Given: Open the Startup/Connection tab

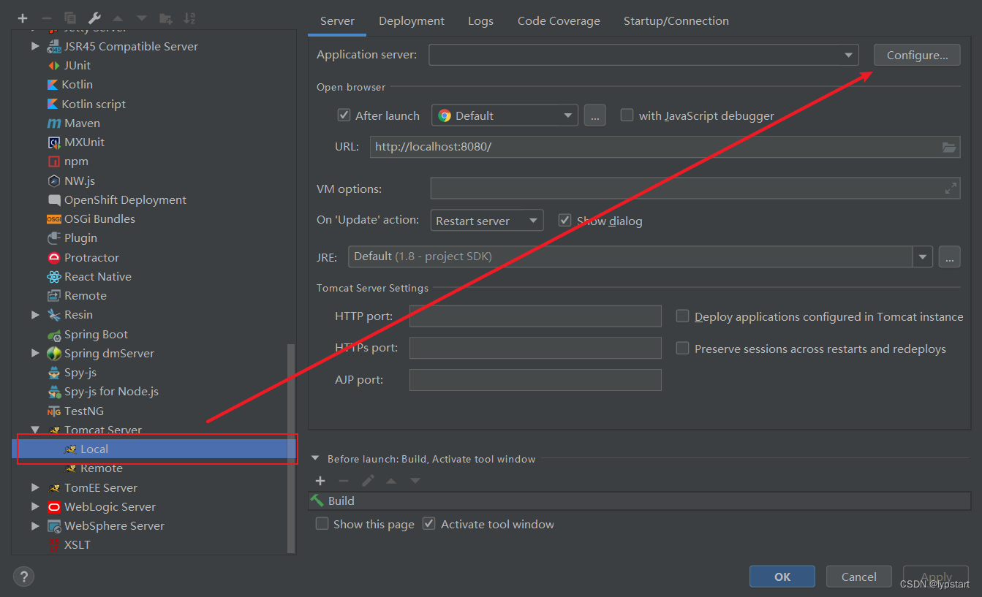Looking at the screenshot, I should [676, 20].
